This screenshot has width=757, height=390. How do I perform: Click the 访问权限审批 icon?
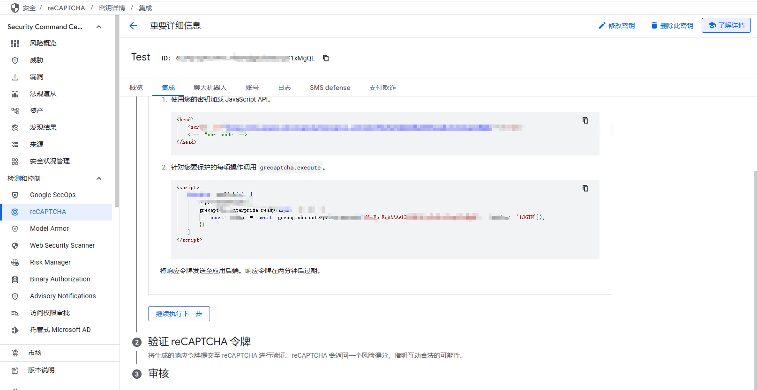(15, 313)
